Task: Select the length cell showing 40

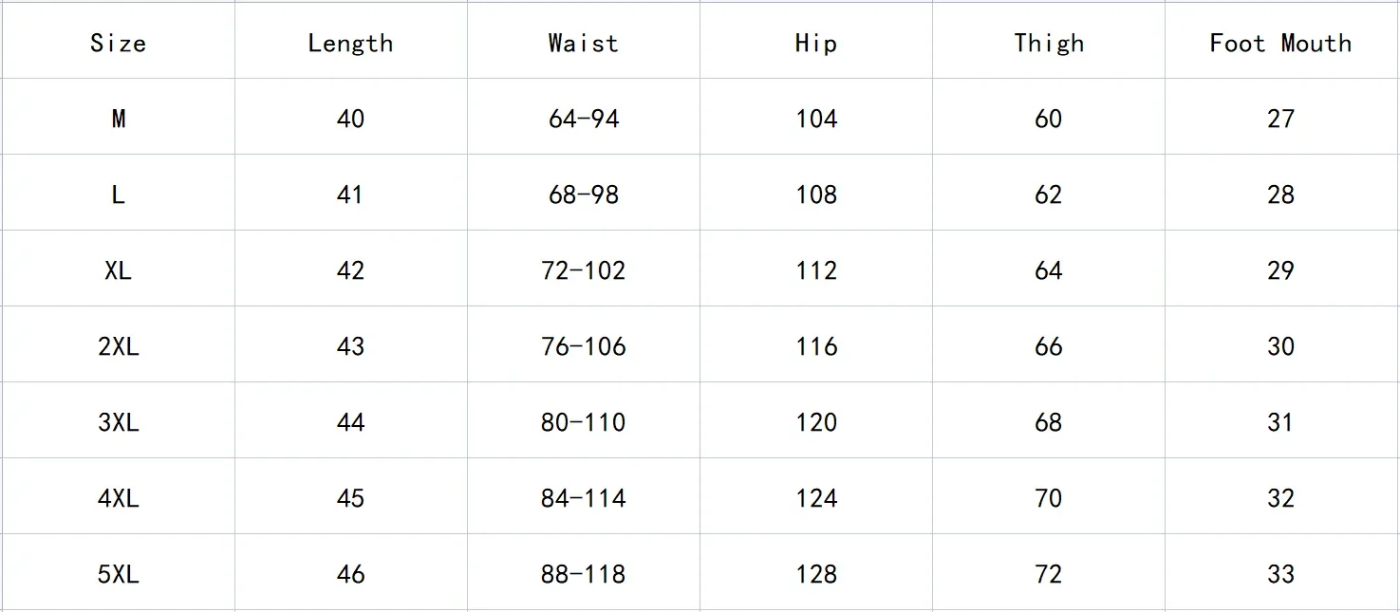Action: (x=350, y=119)
